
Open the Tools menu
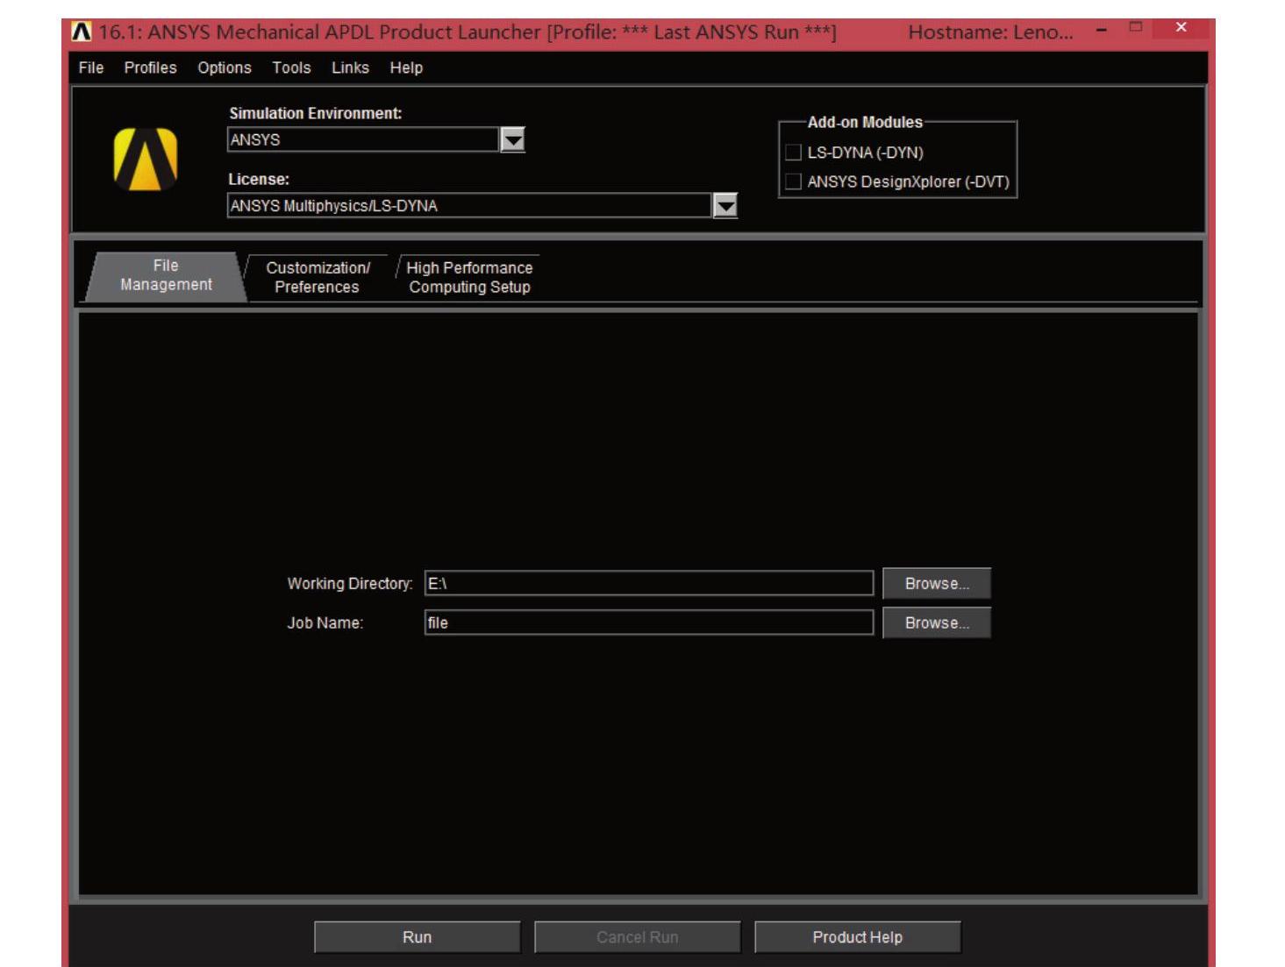tap(291, 68)
